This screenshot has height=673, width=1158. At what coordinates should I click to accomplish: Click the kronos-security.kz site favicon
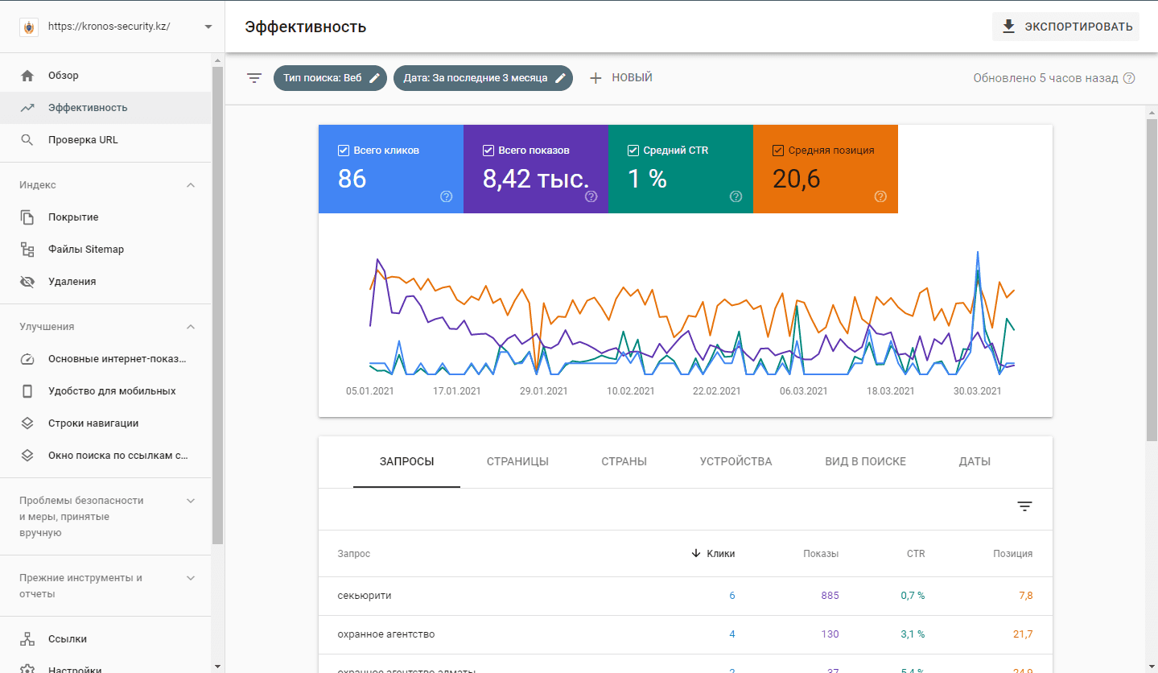coord(28,27)
